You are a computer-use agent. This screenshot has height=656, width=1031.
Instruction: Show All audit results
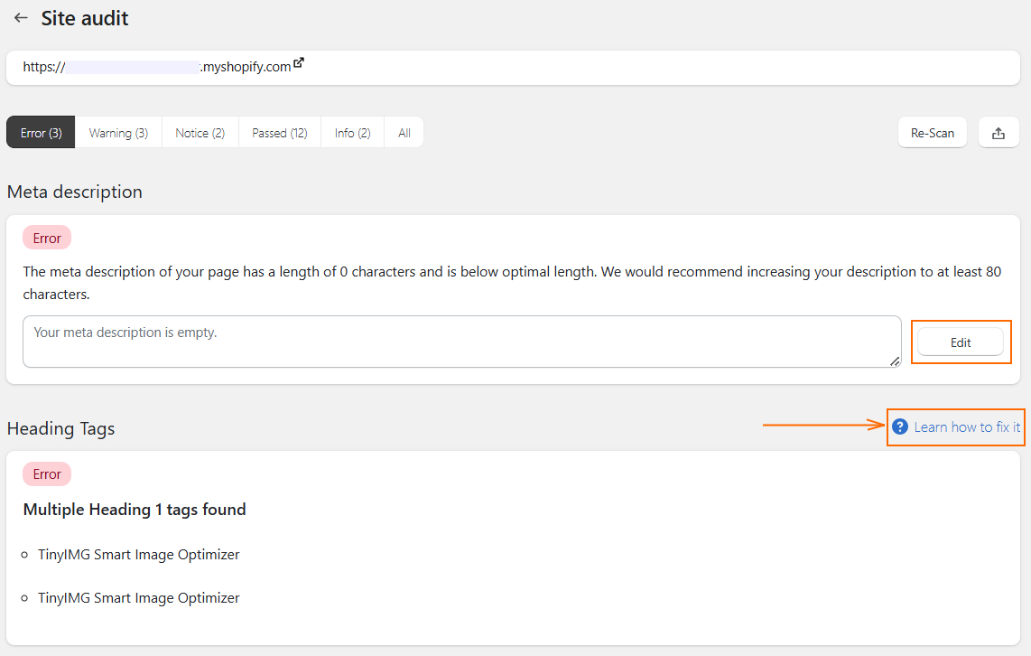point(404,132)
